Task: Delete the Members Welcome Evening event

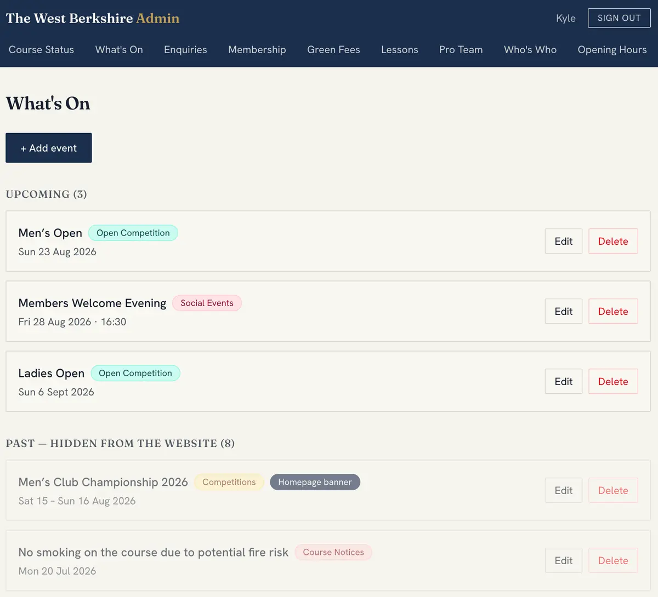Action: [x=613, y=311]
